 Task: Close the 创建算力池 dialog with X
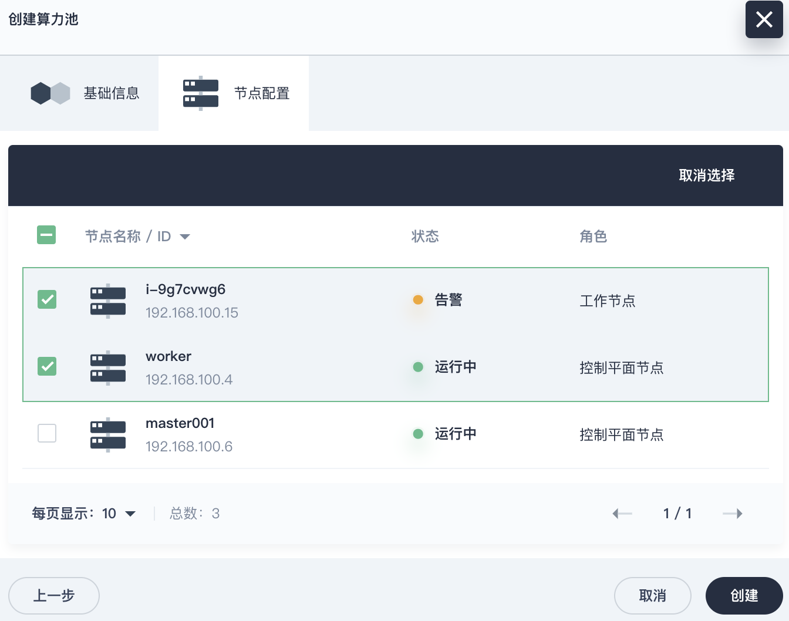764,19
